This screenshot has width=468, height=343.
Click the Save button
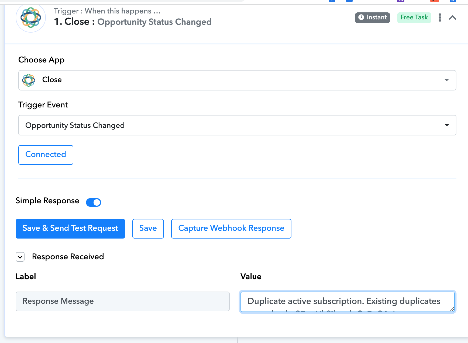pyautogui.click(x=148, y=229)
